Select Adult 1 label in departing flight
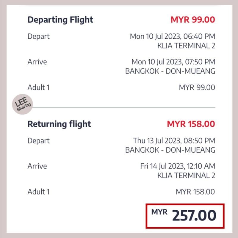Screen dimensions: 238x238 click(38, 87)
